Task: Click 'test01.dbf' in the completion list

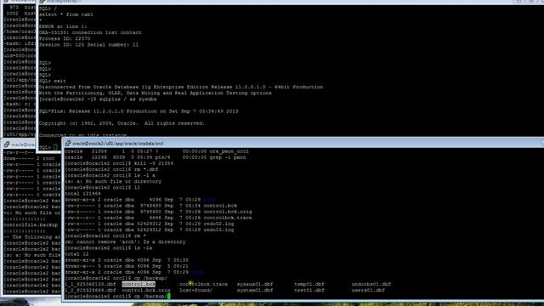Action: pyautogui.click(x=309, y=291)
